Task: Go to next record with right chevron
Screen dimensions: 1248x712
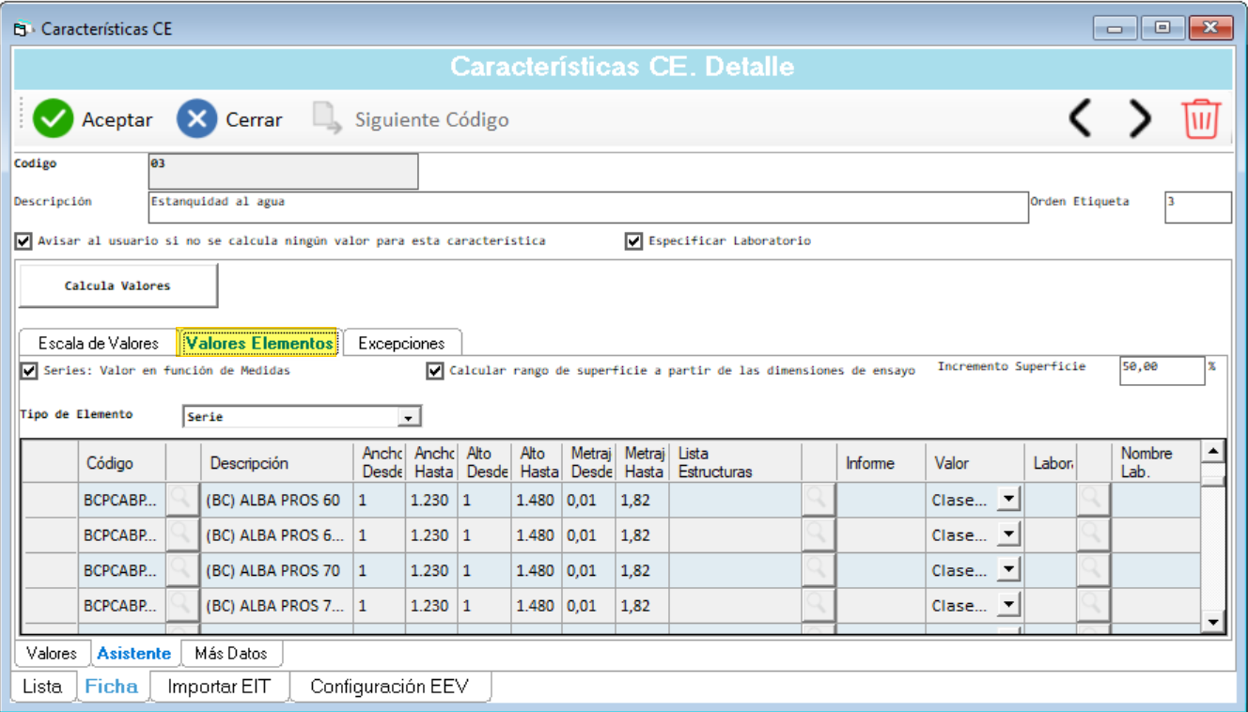Action: click(1140, 119)
